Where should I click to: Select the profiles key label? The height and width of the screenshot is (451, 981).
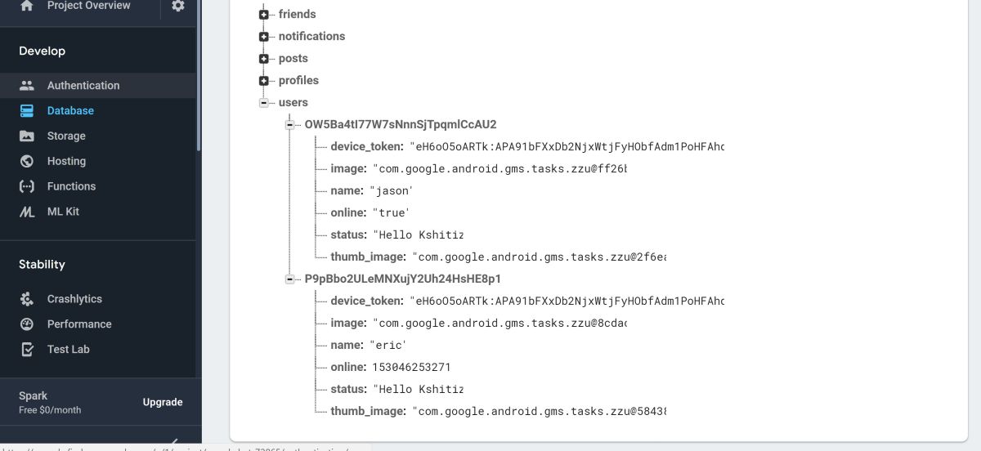coord(298,80)
